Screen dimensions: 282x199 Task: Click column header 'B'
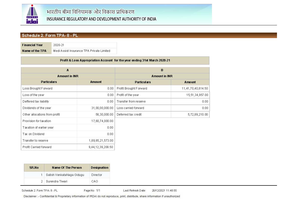[x=162, y=70]
